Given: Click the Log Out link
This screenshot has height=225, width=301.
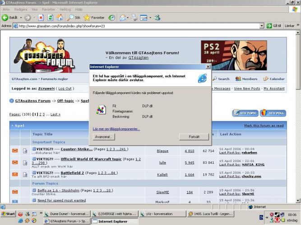Looking at the screenshot, I should pos(65,89).
